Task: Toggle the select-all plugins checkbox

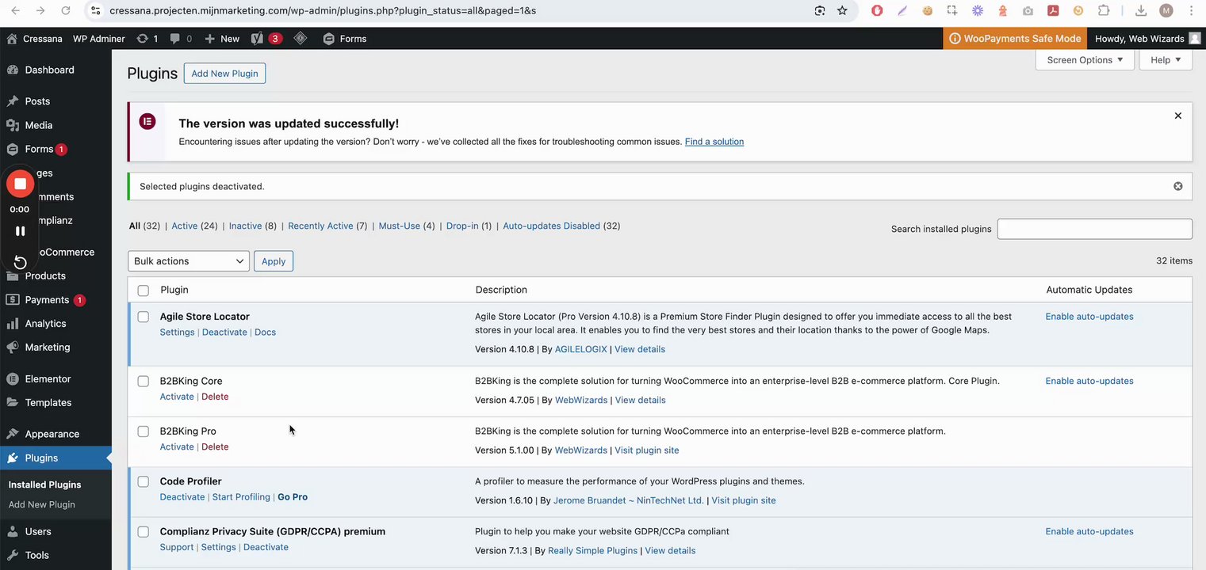Action: 144,291
